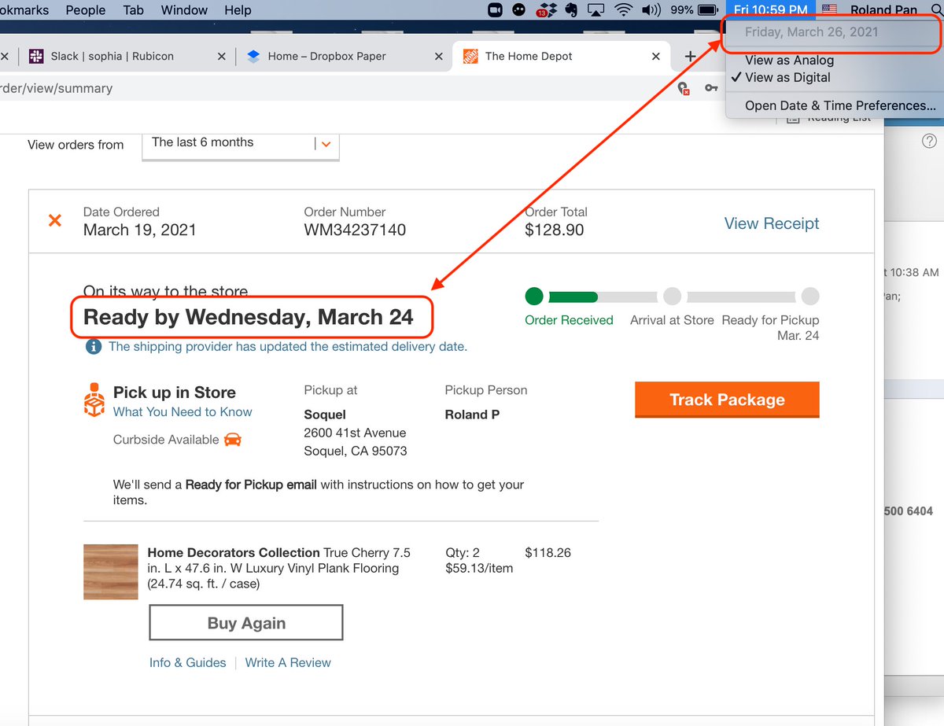Open Date & Time Preferences
Viewport: 944px width, 726px height.
click(x=840, y=105)
